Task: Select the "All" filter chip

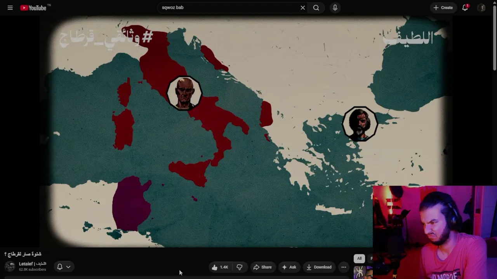Action: 360,258
